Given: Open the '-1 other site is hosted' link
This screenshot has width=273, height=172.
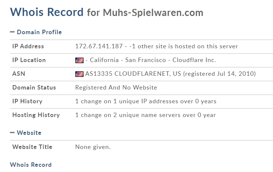Looking at the screenshot, I should point(184,46).
